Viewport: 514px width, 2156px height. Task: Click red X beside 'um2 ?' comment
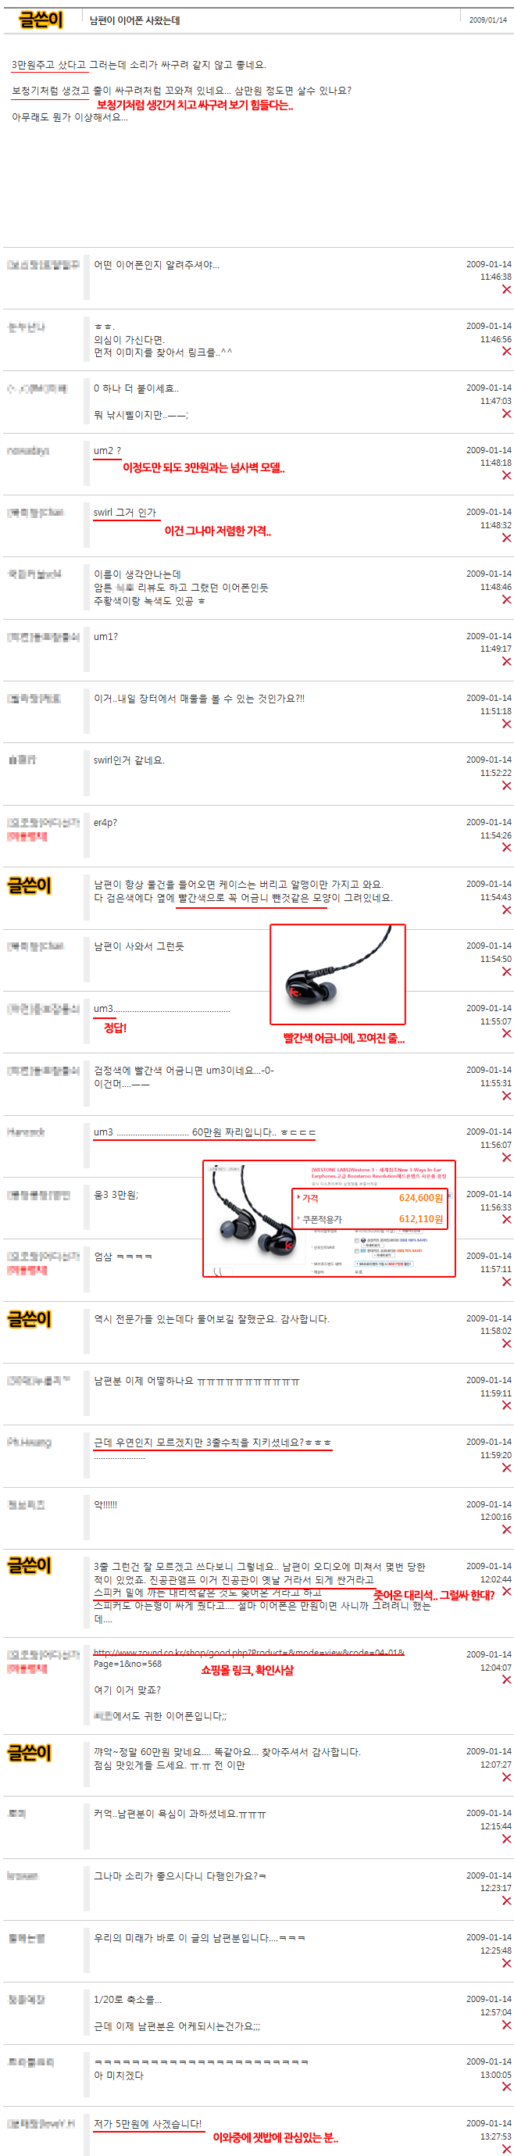(505, 475)
